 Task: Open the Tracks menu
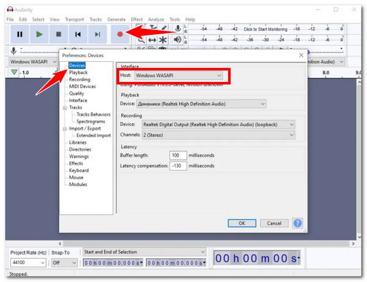pos(95,20)
